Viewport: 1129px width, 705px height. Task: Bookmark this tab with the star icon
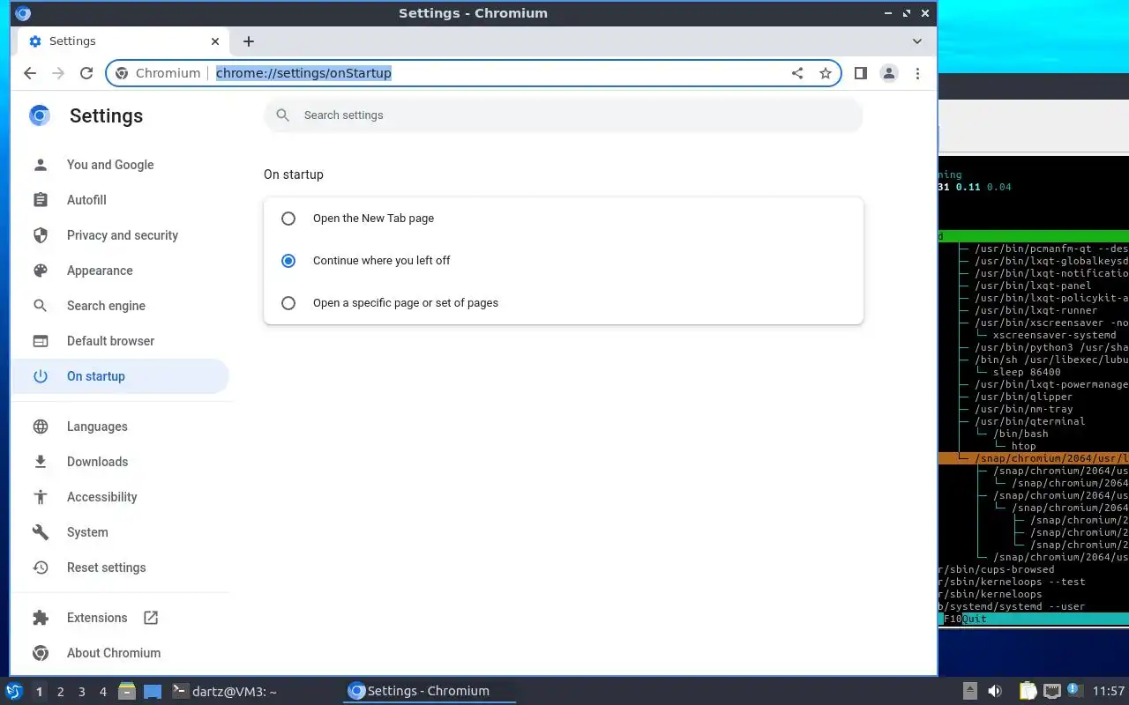coord(826,73)
